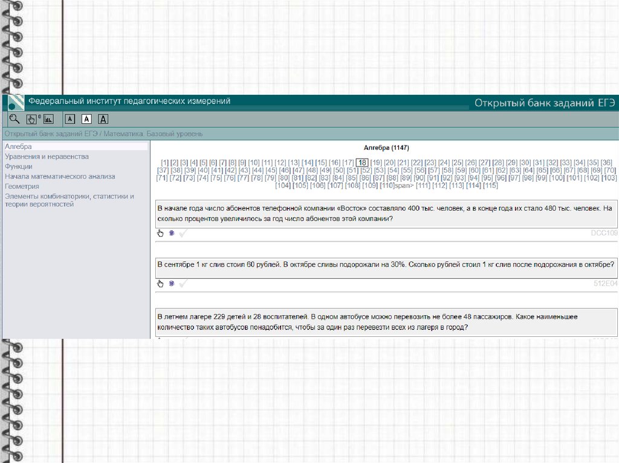The height and width of the screenshot is (463, 619).
Task: Go to page 1 of the task list
Action: [x=164, y=163]
